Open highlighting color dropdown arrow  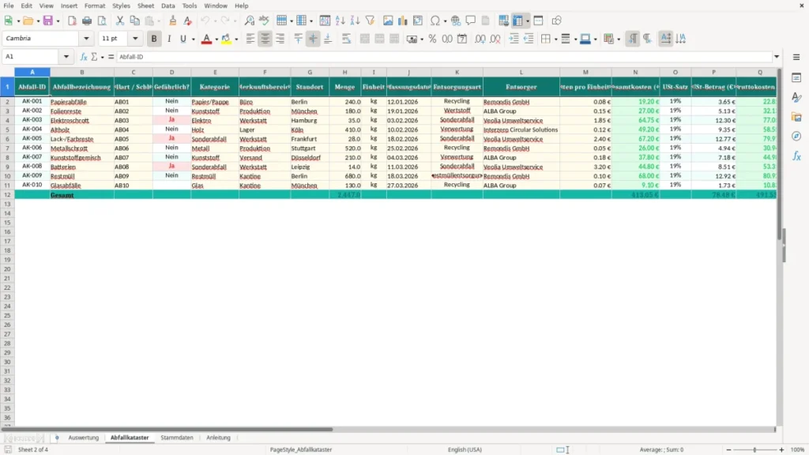coord(236,39)
